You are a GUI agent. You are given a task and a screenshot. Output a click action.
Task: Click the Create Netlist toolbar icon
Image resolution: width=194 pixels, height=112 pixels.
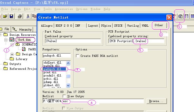click(x=180, y=16)
